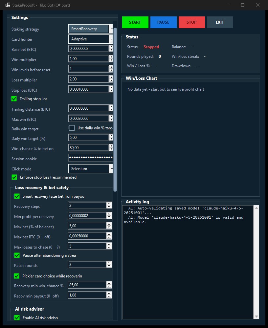Click the red STOP button

click(191, 22)
